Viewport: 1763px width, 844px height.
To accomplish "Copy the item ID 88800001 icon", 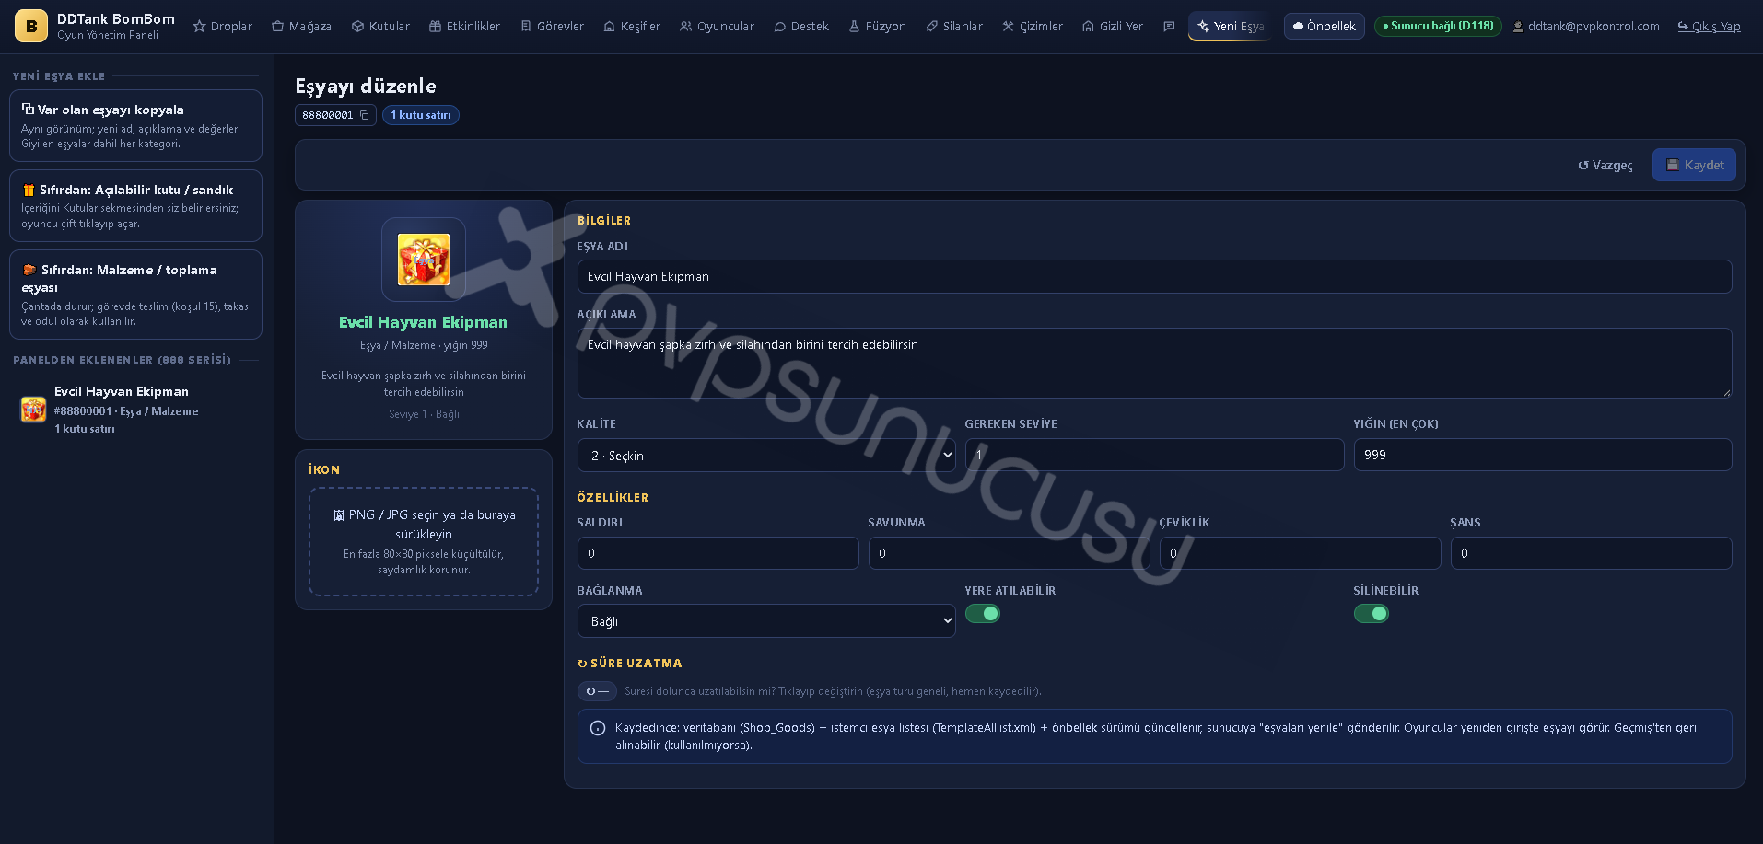I will click(x=364, y=115).
